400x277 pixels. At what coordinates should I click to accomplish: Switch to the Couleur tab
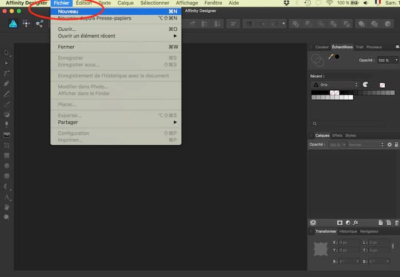click(322, 47)
